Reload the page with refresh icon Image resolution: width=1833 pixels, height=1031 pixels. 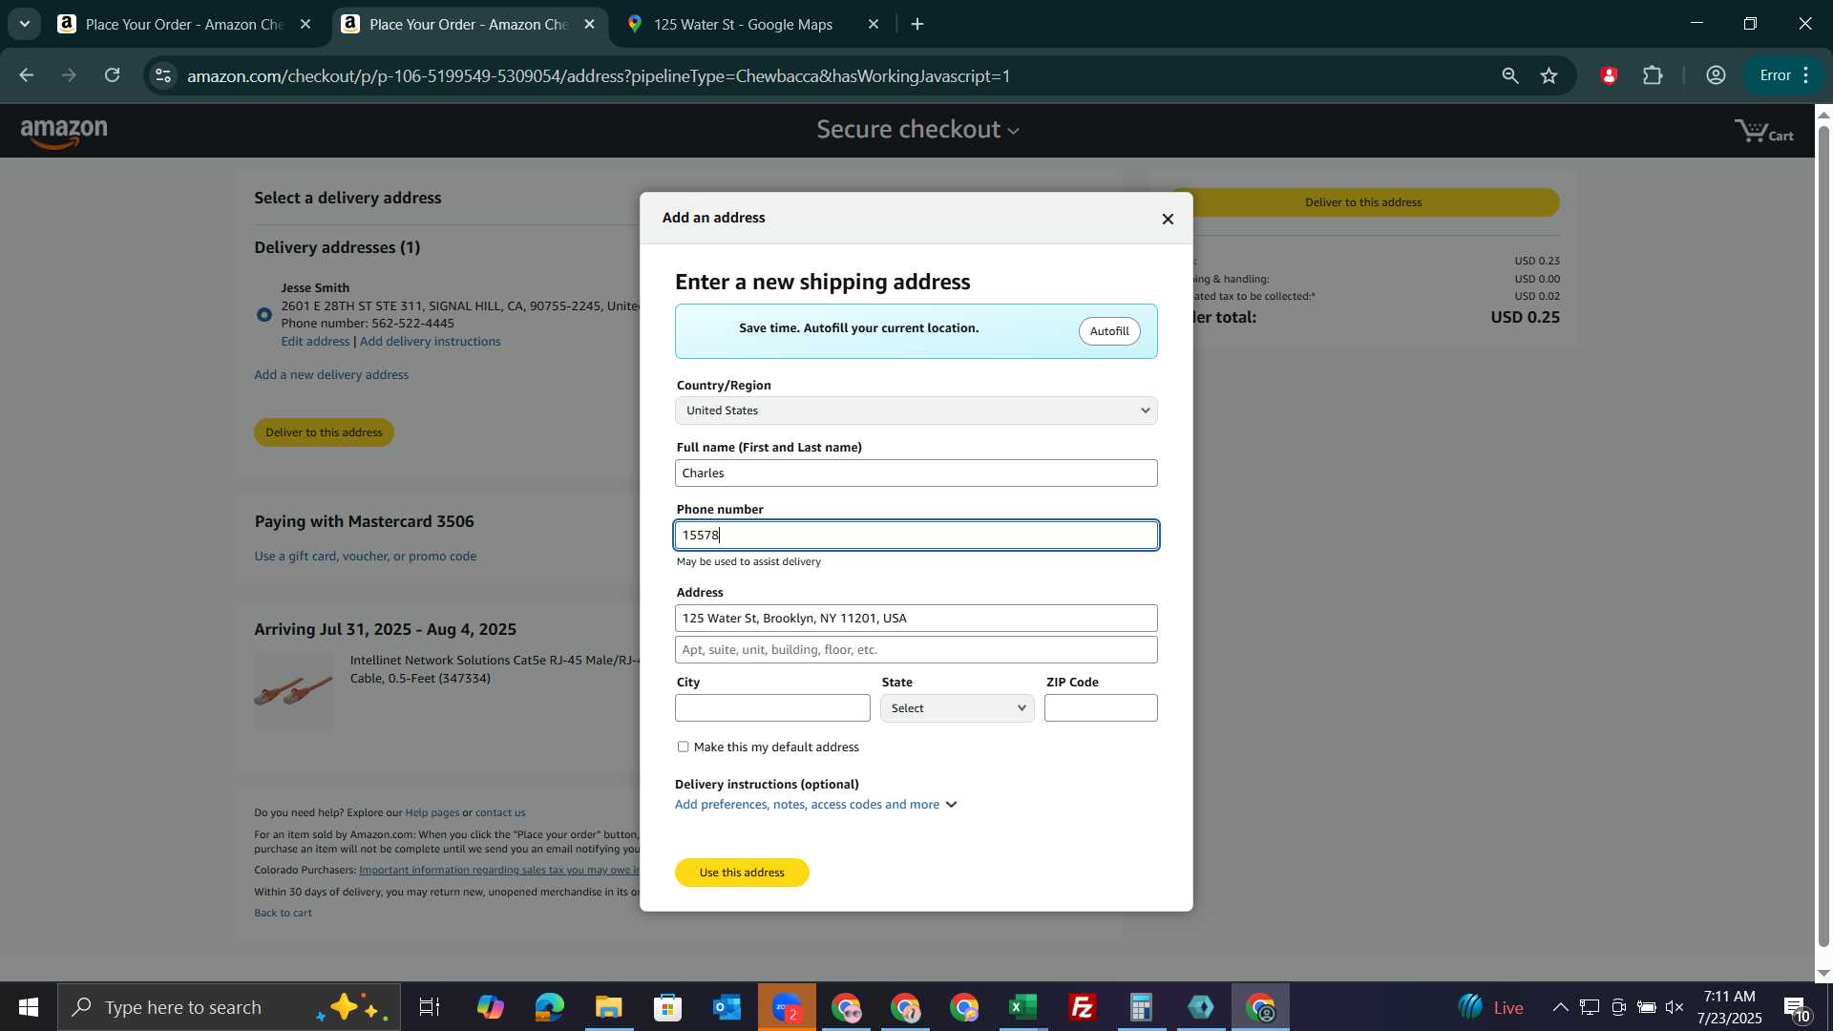pos(113,75)
